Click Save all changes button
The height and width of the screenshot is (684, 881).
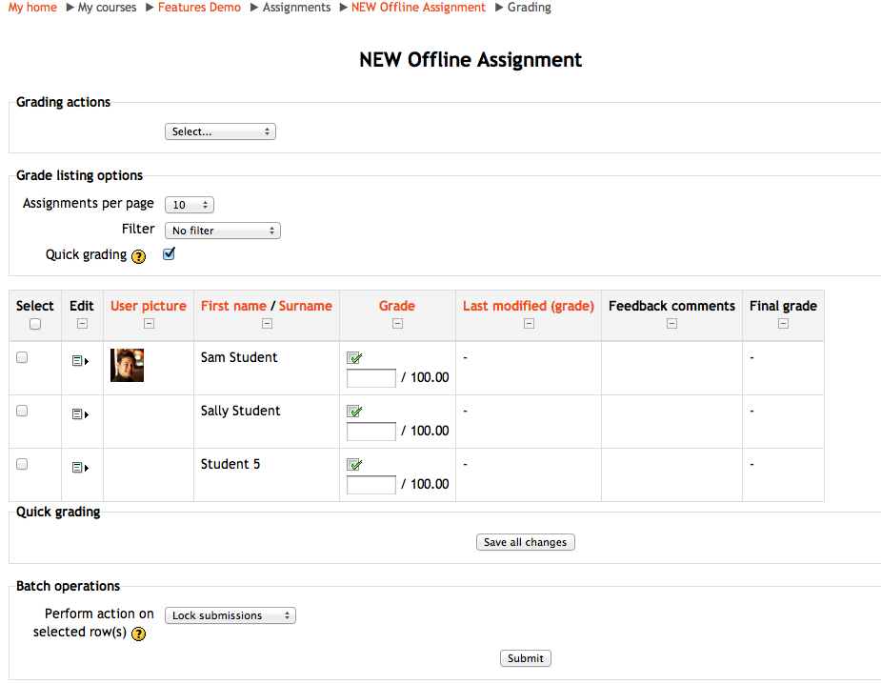tap(526, 542)
